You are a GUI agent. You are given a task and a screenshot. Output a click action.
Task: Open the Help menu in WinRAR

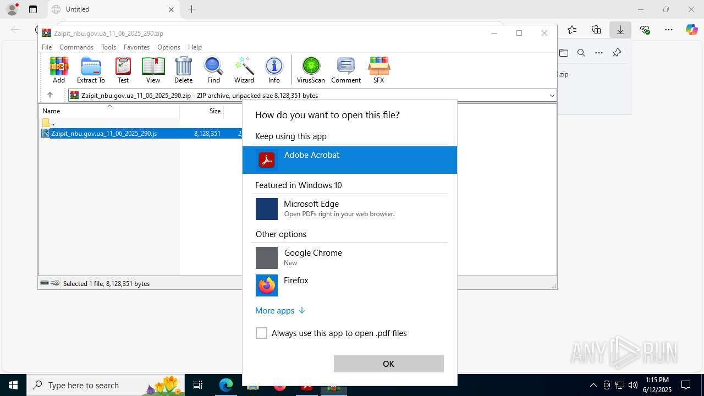pos(195,47)
